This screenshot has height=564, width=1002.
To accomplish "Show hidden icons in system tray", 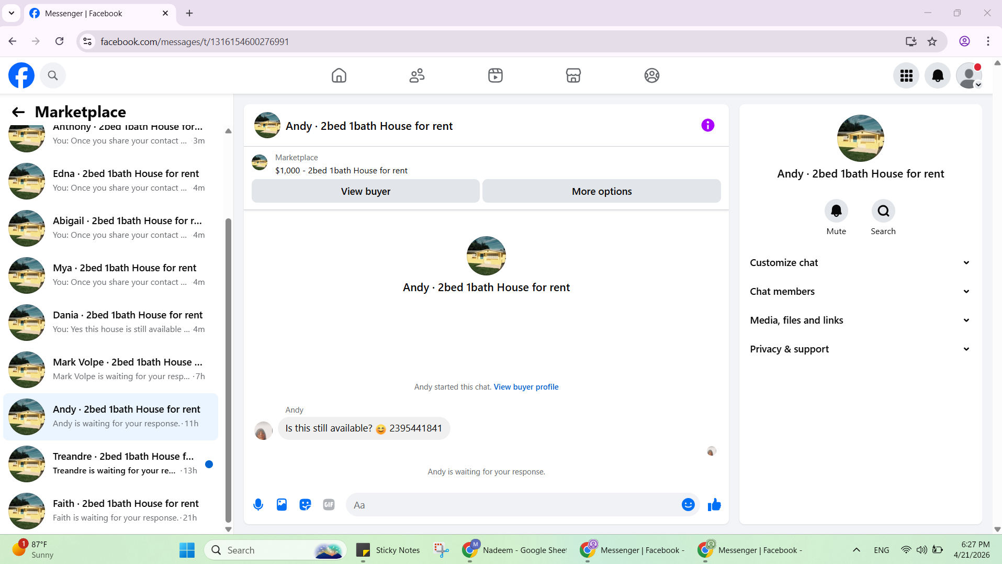I will pyautogui.click(x=856, y=550).
